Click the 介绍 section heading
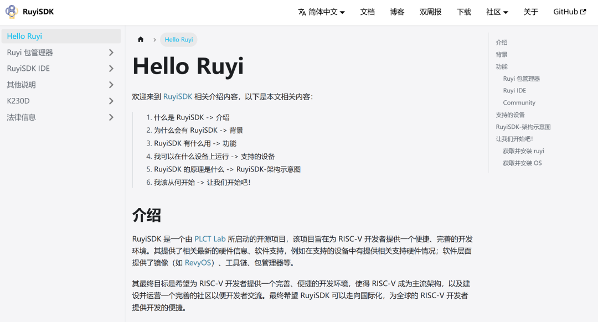The height and width of the screenshot is (322, 598). tap(146, 215)
